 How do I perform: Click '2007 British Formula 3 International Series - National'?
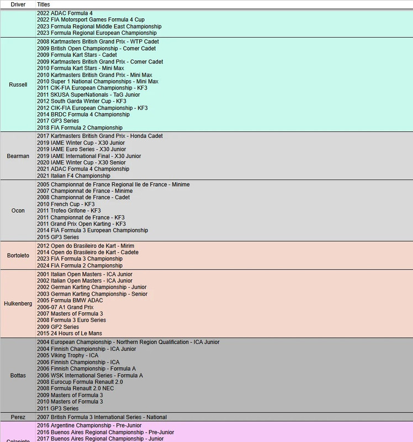(x=102, y=418)
